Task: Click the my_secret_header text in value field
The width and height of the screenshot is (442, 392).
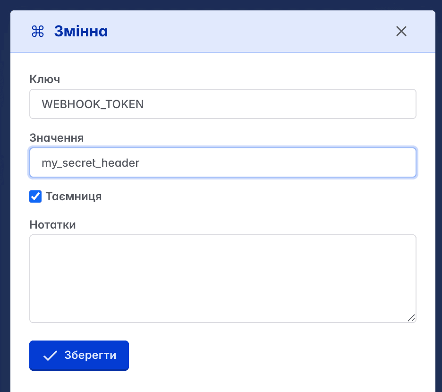Action: [x=91, y=163]
